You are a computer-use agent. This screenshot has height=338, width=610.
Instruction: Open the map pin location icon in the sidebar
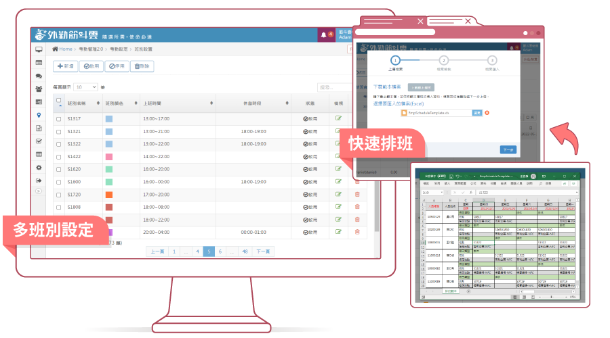(x=39, y=115)
